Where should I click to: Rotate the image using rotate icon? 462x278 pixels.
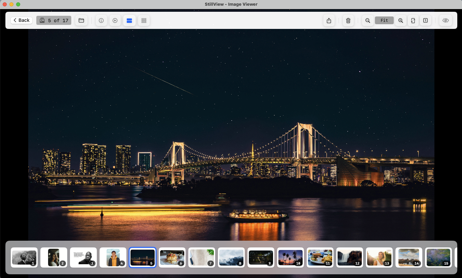pos(413,21)
